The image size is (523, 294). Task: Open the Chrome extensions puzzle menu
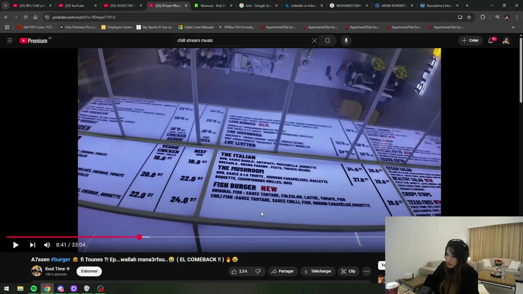click(483, 17)
